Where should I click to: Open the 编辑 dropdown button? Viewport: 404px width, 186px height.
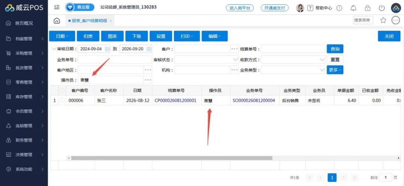pyautogui.click(x=215, y=36)
